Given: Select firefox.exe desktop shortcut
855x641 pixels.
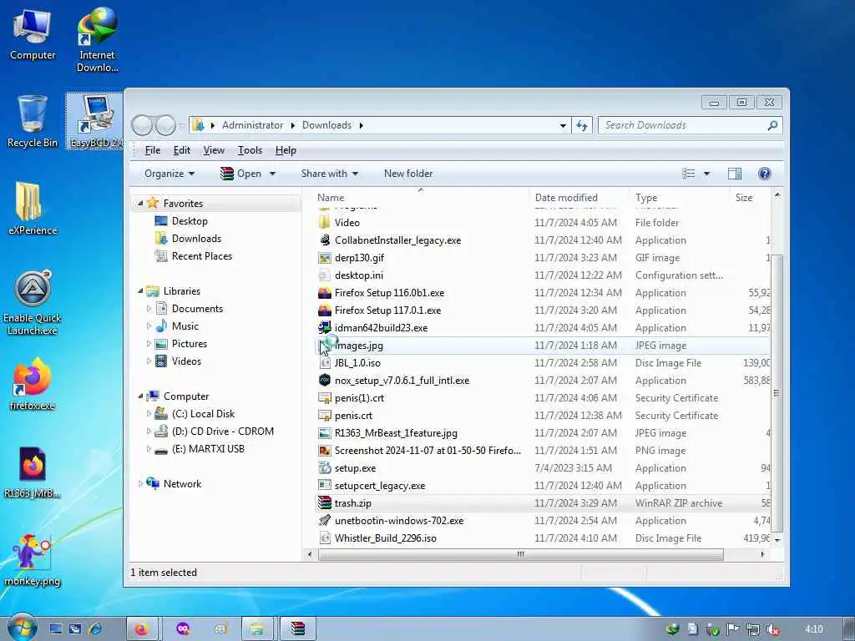Looking at the screenshot, I should tap(33, 384).
